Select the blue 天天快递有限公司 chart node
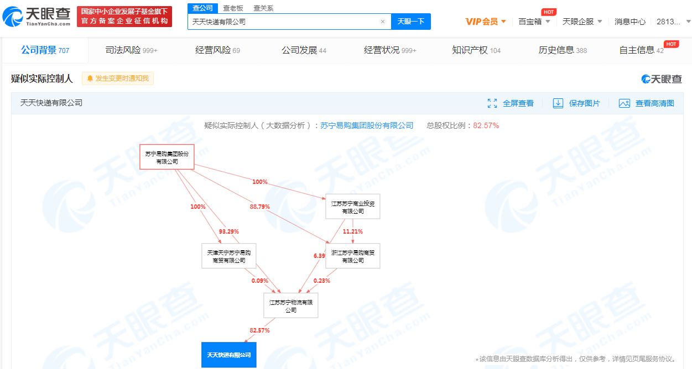Image resolution: width=692 pixels, height=369 pixels. [x=228, y=355]
